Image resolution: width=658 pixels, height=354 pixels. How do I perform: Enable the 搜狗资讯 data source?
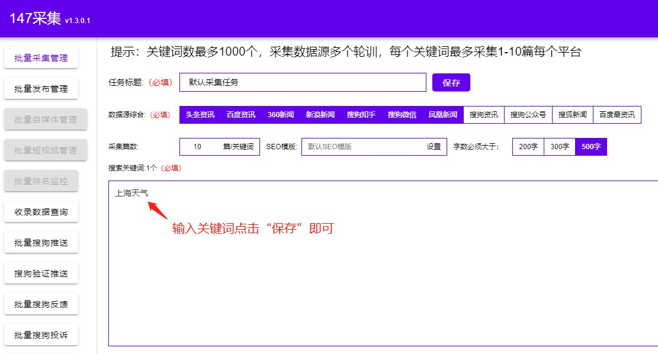tap(484, 114)
